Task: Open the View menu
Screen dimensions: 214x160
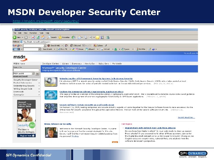Action: (x=26, y=33)
